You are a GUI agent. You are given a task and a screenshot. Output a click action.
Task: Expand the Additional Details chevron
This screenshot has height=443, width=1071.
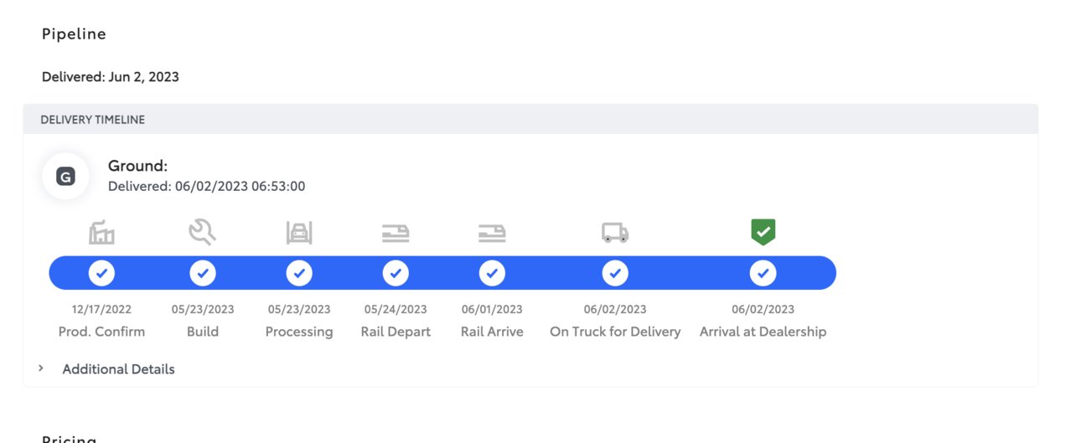coord(41,368)
